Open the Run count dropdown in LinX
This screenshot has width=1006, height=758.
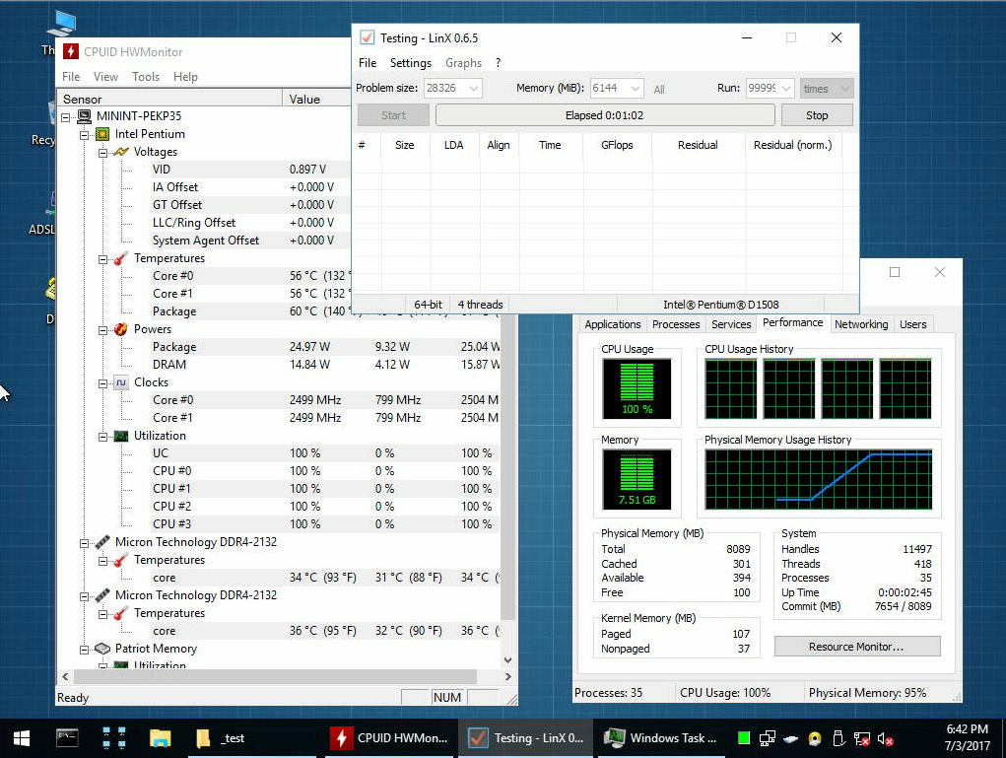coord(786,89)
